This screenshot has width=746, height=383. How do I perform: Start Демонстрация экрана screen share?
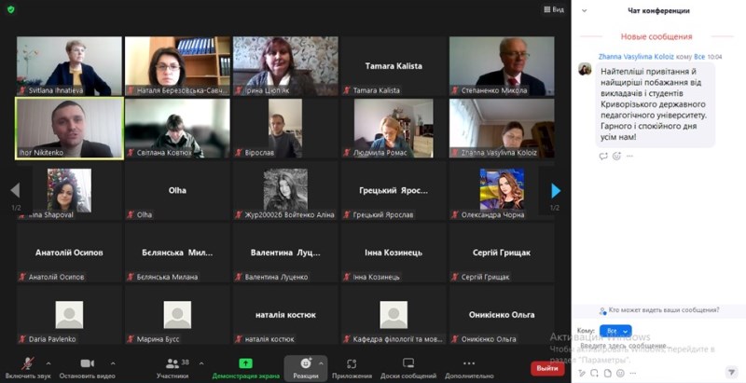[245, 368]
